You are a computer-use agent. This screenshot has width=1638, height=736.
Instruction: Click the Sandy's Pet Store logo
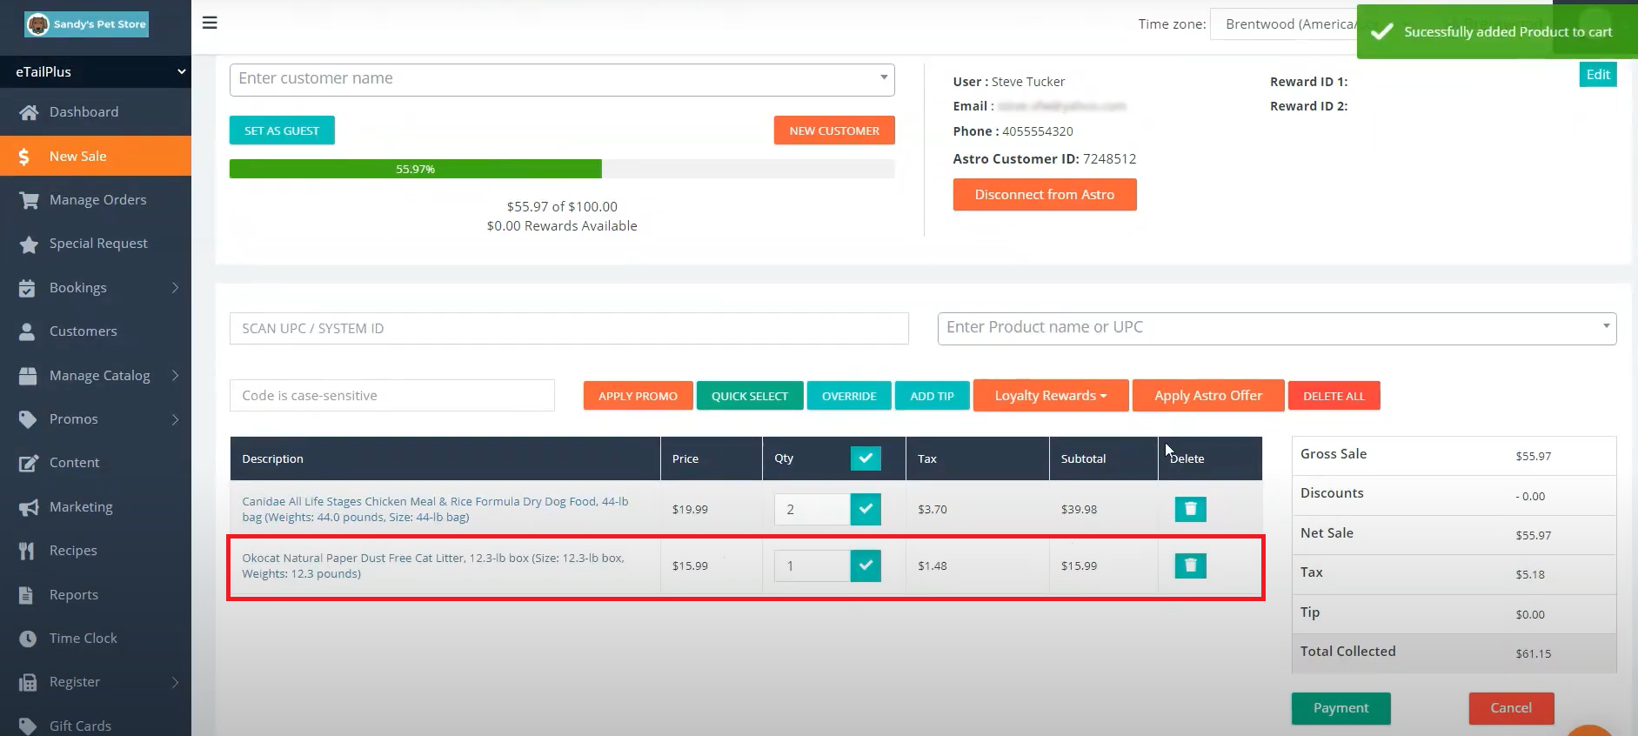coord(87,24)
